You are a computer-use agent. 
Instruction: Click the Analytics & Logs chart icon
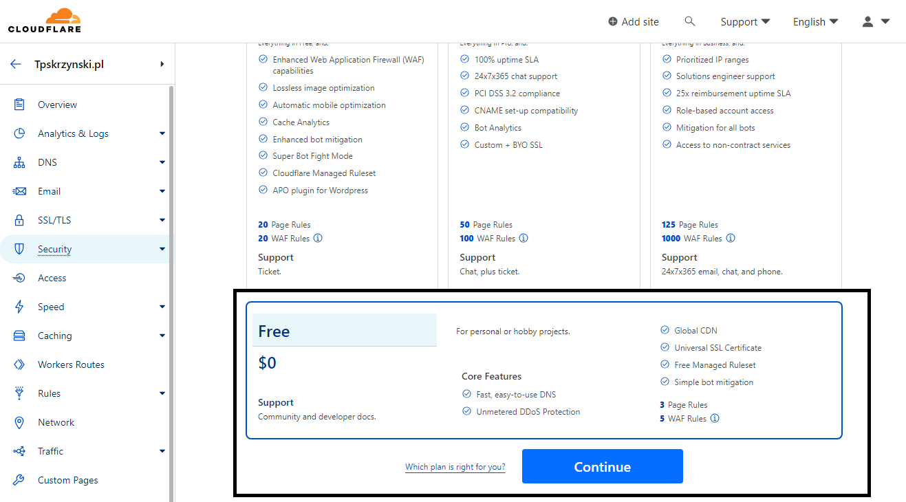click(19, 133)
